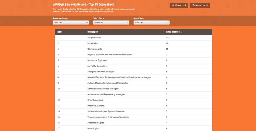The height and width of the screenshot is (131, 256).
Task: Click the sort arrow next to Times Accessed
Action: (x=182, y=32)
